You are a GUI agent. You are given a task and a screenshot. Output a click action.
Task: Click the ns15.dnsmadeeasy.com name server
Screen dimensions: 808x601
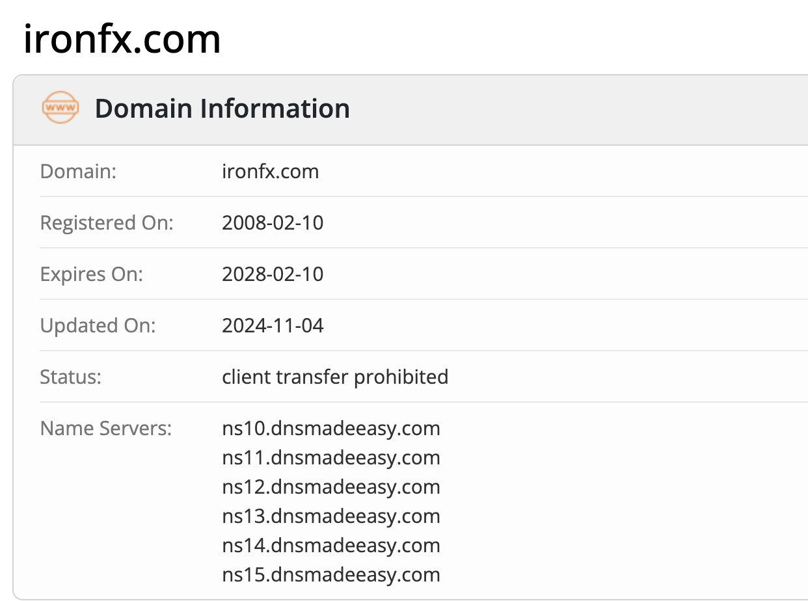coord(331,575)
